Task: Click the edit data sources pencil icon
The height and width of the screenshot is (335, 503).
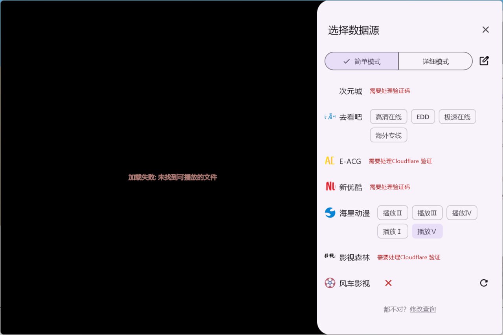Action: point(484,61)
